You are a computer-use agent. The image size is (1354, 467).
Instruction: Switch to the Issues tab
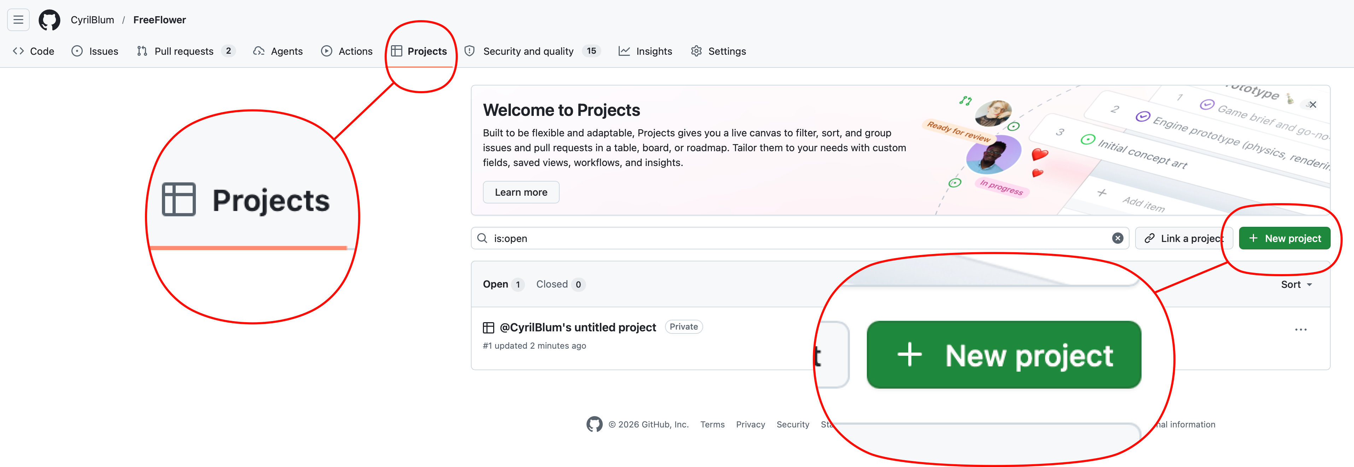click(95, 51)
